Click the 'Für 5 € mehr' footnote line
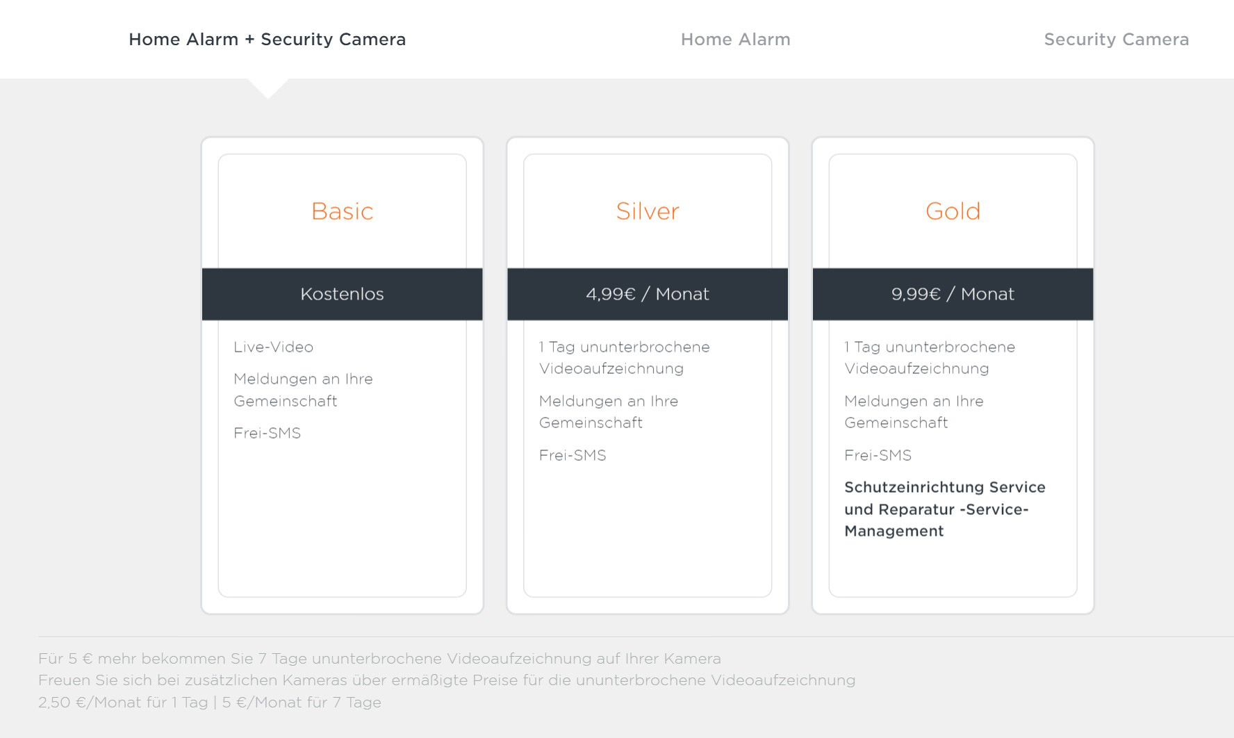1234x738 pixels. click(x=380, y=658)
